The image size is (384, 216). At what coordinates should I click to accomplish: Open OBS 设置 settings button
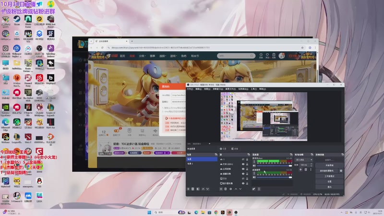329,181
